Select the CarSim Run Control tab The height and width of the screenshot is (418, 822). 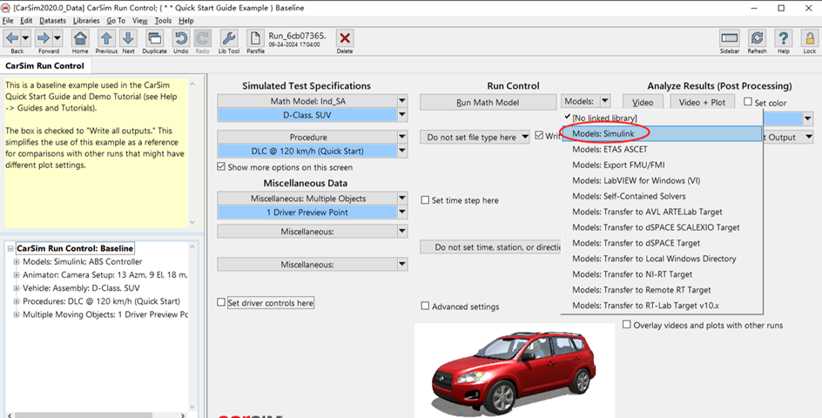tap(45, 65)
